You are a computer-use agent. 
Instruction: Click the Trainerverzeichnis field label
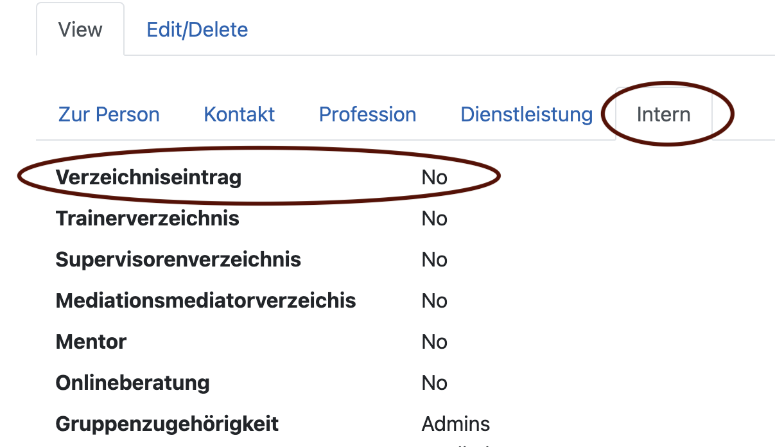[x=147, y=218]
